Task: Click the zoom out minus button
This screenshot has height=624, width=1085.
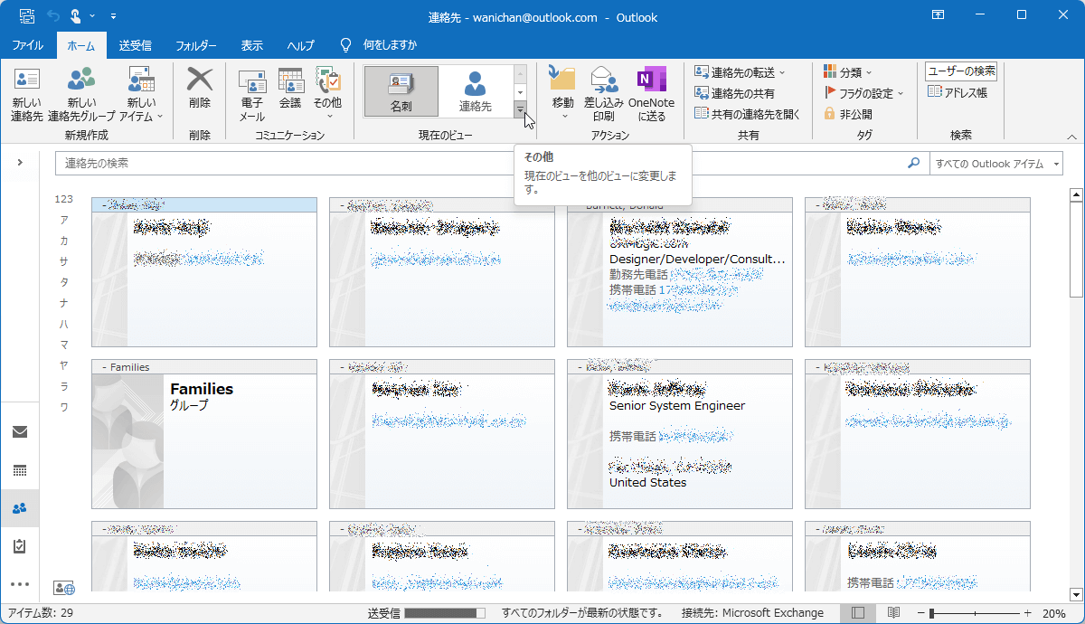Action: [x=920, y=612]
